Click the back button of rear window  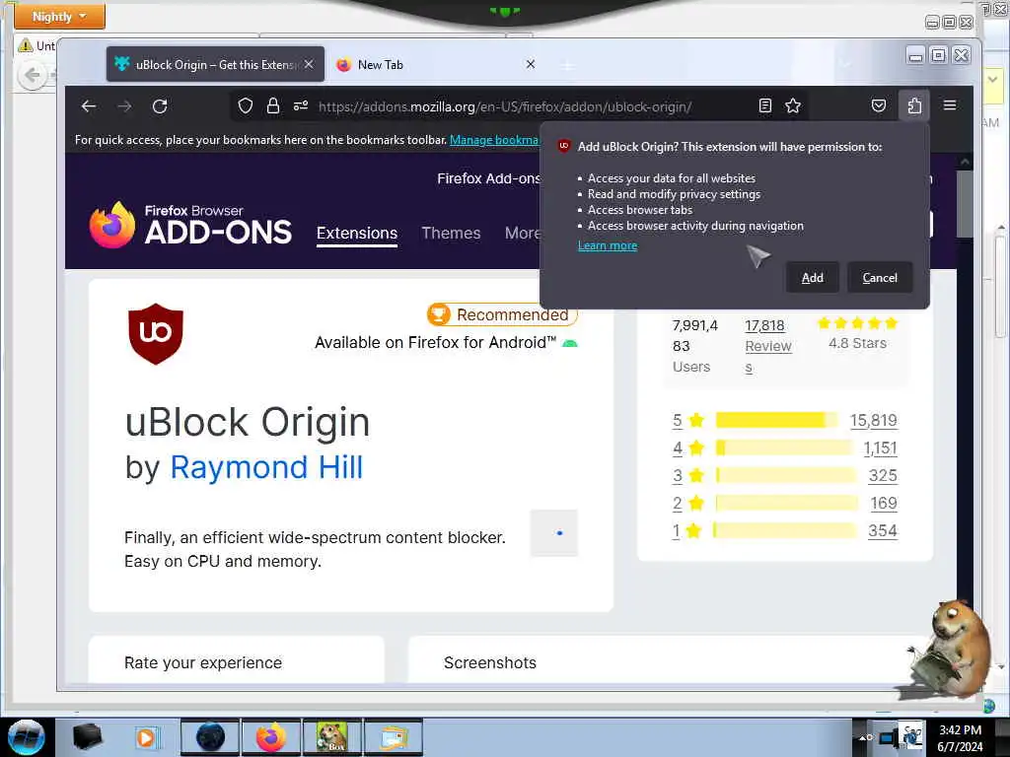point(33,76)
